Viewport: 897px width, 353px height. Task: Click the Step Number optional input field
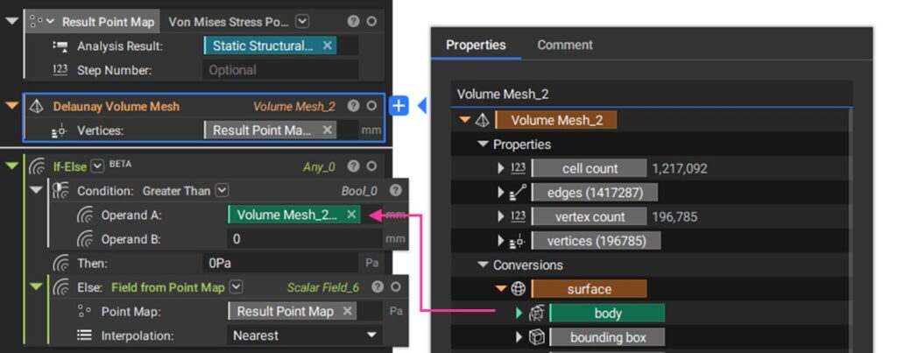(x=280, y=70)
